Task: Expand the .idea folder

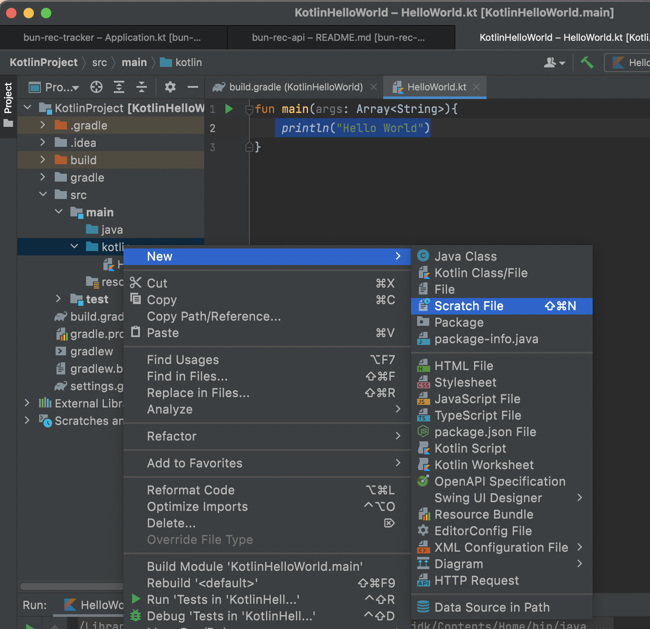Action: click(43, 142)
